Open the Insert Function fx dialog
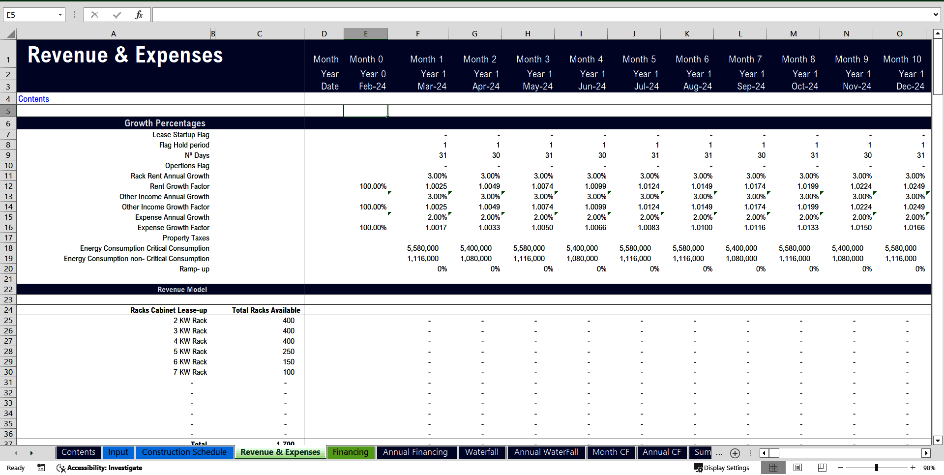Viewport: 944px width, 475px height. point(139,15)
